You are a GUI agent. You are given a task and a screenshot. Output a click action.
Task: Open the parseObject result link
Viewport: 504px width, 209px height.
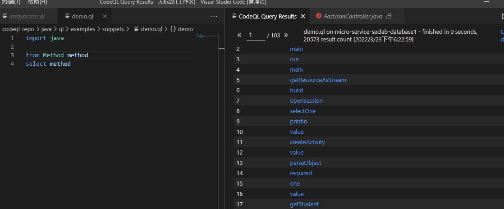pos(305,163)
